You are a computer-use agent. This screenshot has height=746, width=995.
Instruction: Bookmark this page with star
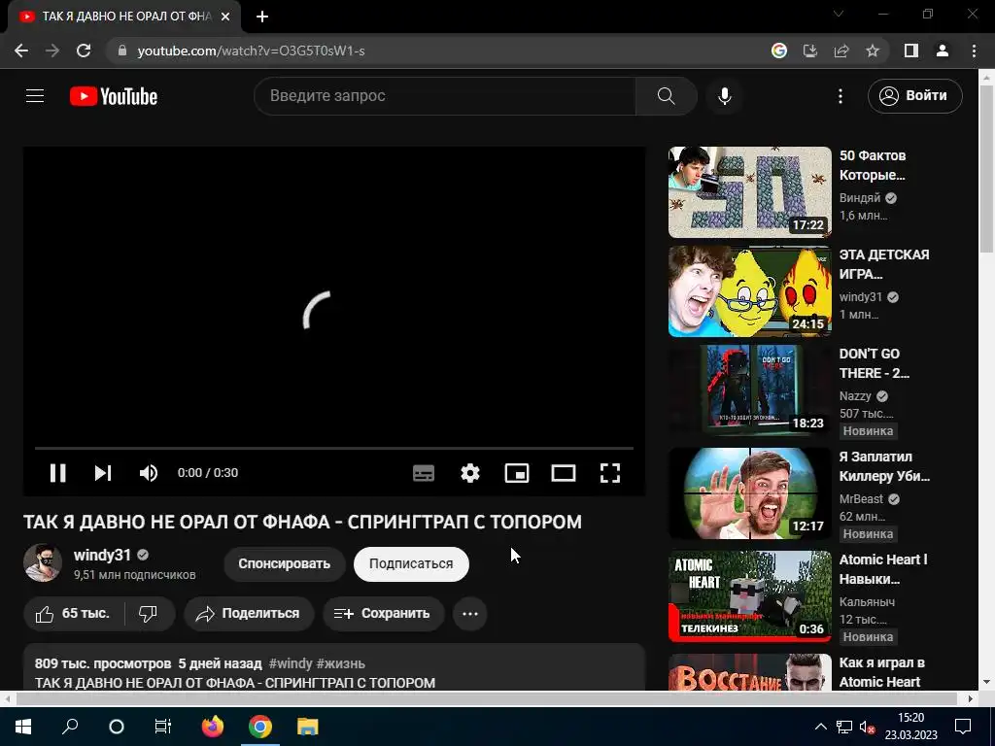873,51
